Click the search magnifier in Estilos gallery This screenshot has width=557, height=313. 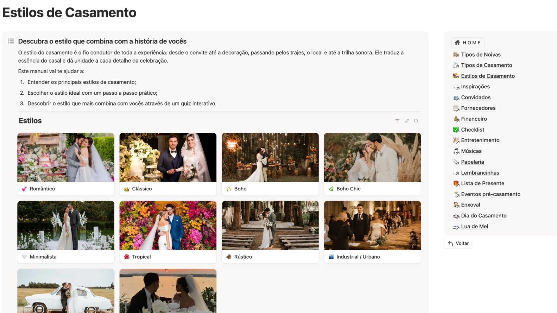pyautogui.click(x=416, y=121)
